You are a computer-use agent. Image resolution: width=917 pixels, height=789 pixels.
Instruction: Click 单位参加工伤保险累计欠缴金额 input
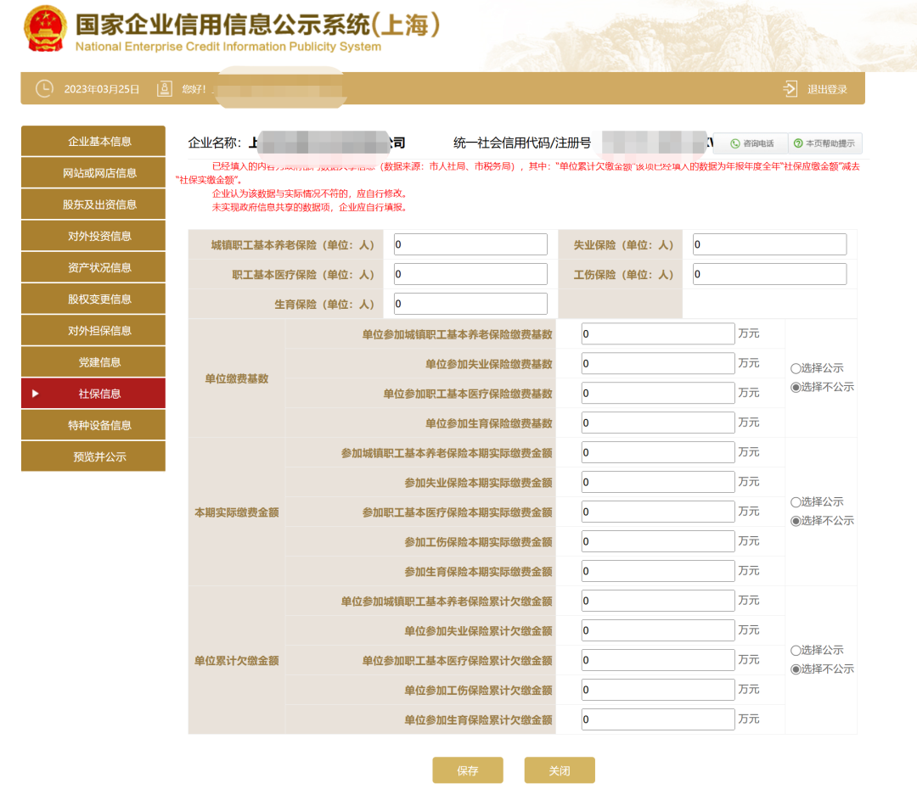[658, 691]
